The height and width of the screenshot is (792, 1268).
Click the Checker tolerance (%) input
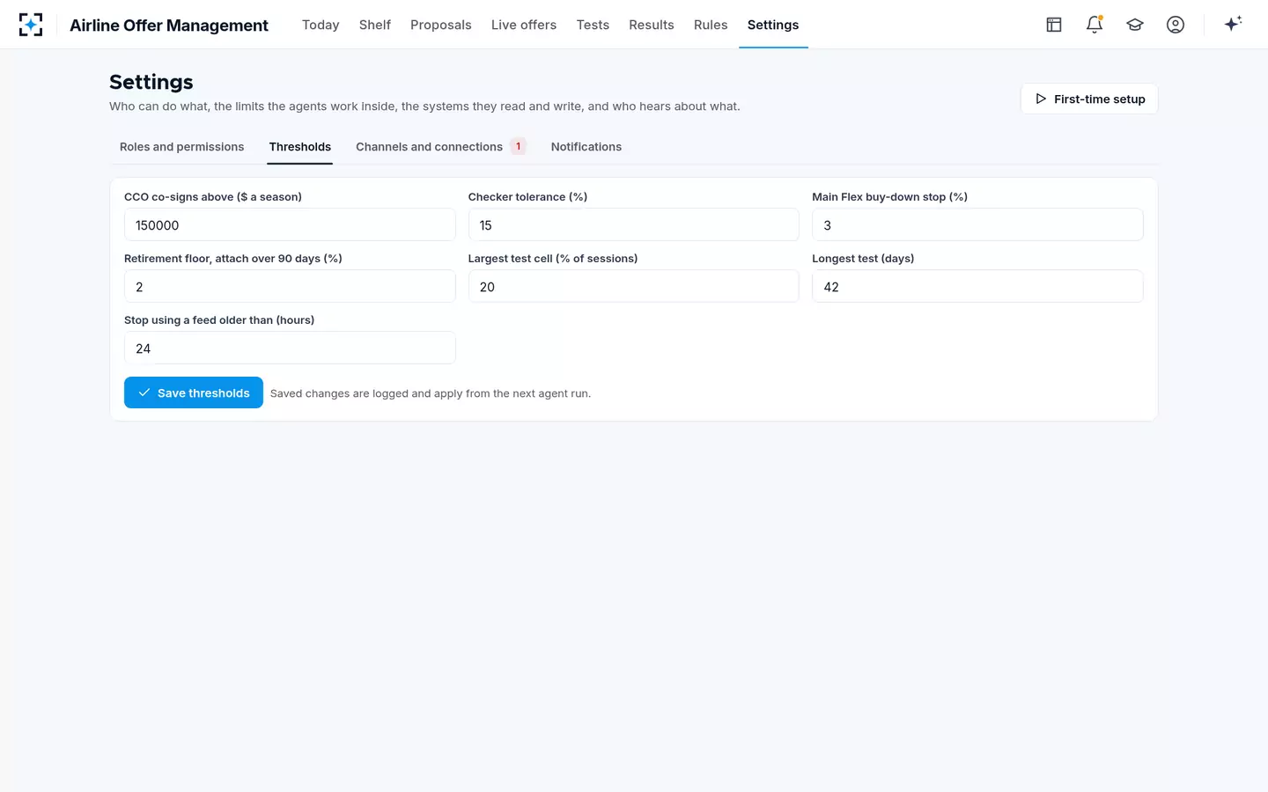click(x=634, y=224)
